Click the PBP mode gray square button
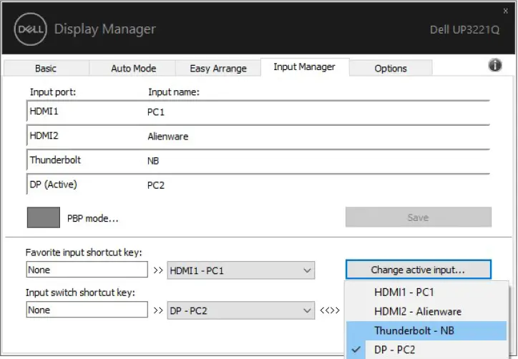Viewport: 518px width, 359px height. [43, 217]
